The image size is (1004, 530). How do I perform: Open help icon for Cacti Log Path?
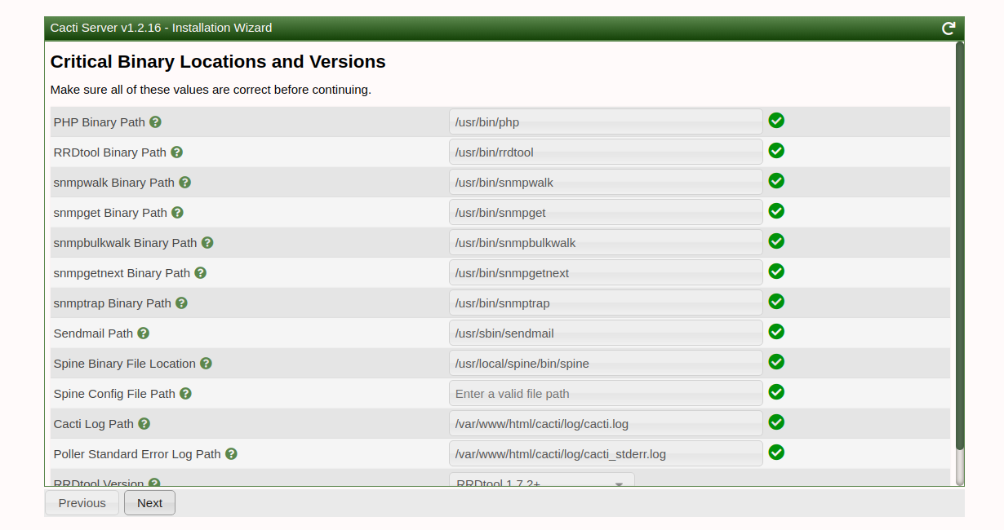tap(144, 423)
